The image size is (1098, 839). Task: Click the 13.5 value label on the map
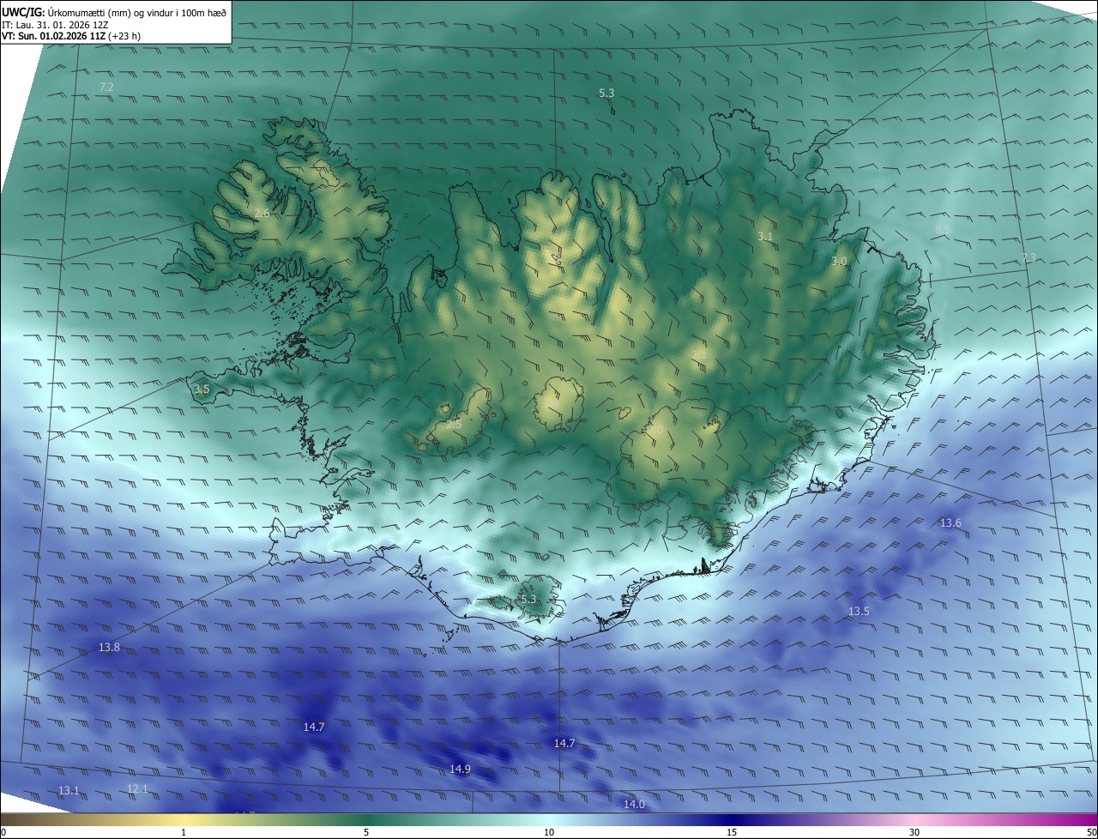coord(859,612)
